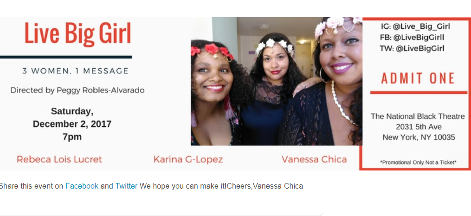The image size is (471, 216).
Task: Click The National Black Theatre venue name
Action: [418, 116]
